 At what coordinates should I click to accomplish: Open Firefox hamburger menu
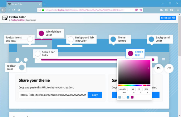(178, 10)
